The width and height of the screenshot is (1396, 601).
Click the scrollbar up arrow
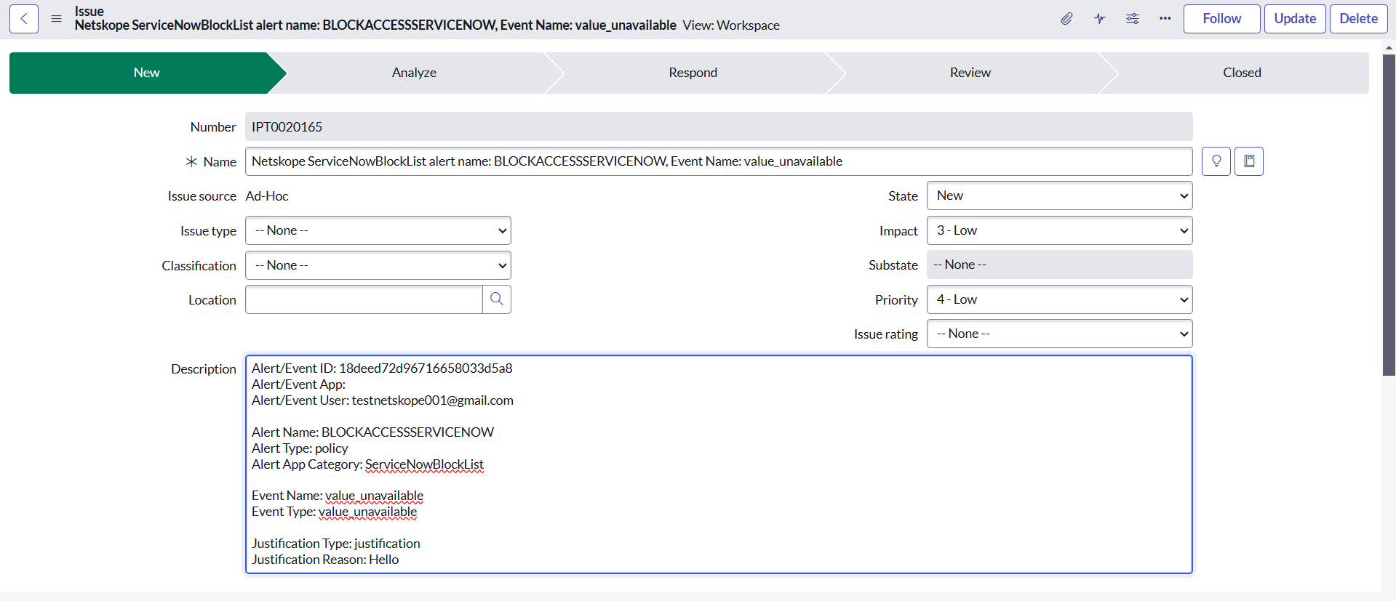[1389, 47]
